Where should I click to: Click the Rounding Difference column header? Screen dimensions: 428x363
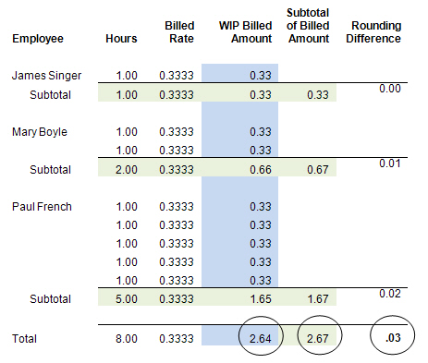pyautogui.click(x=373, y=32)
